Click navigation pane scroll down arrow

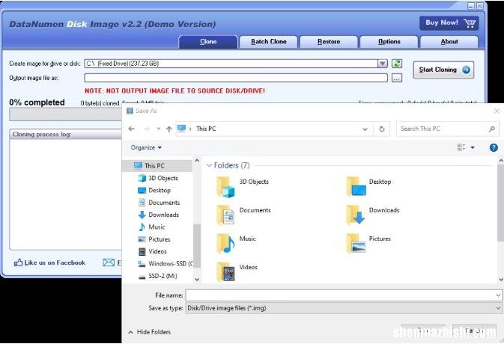click(x=197, y=280)
